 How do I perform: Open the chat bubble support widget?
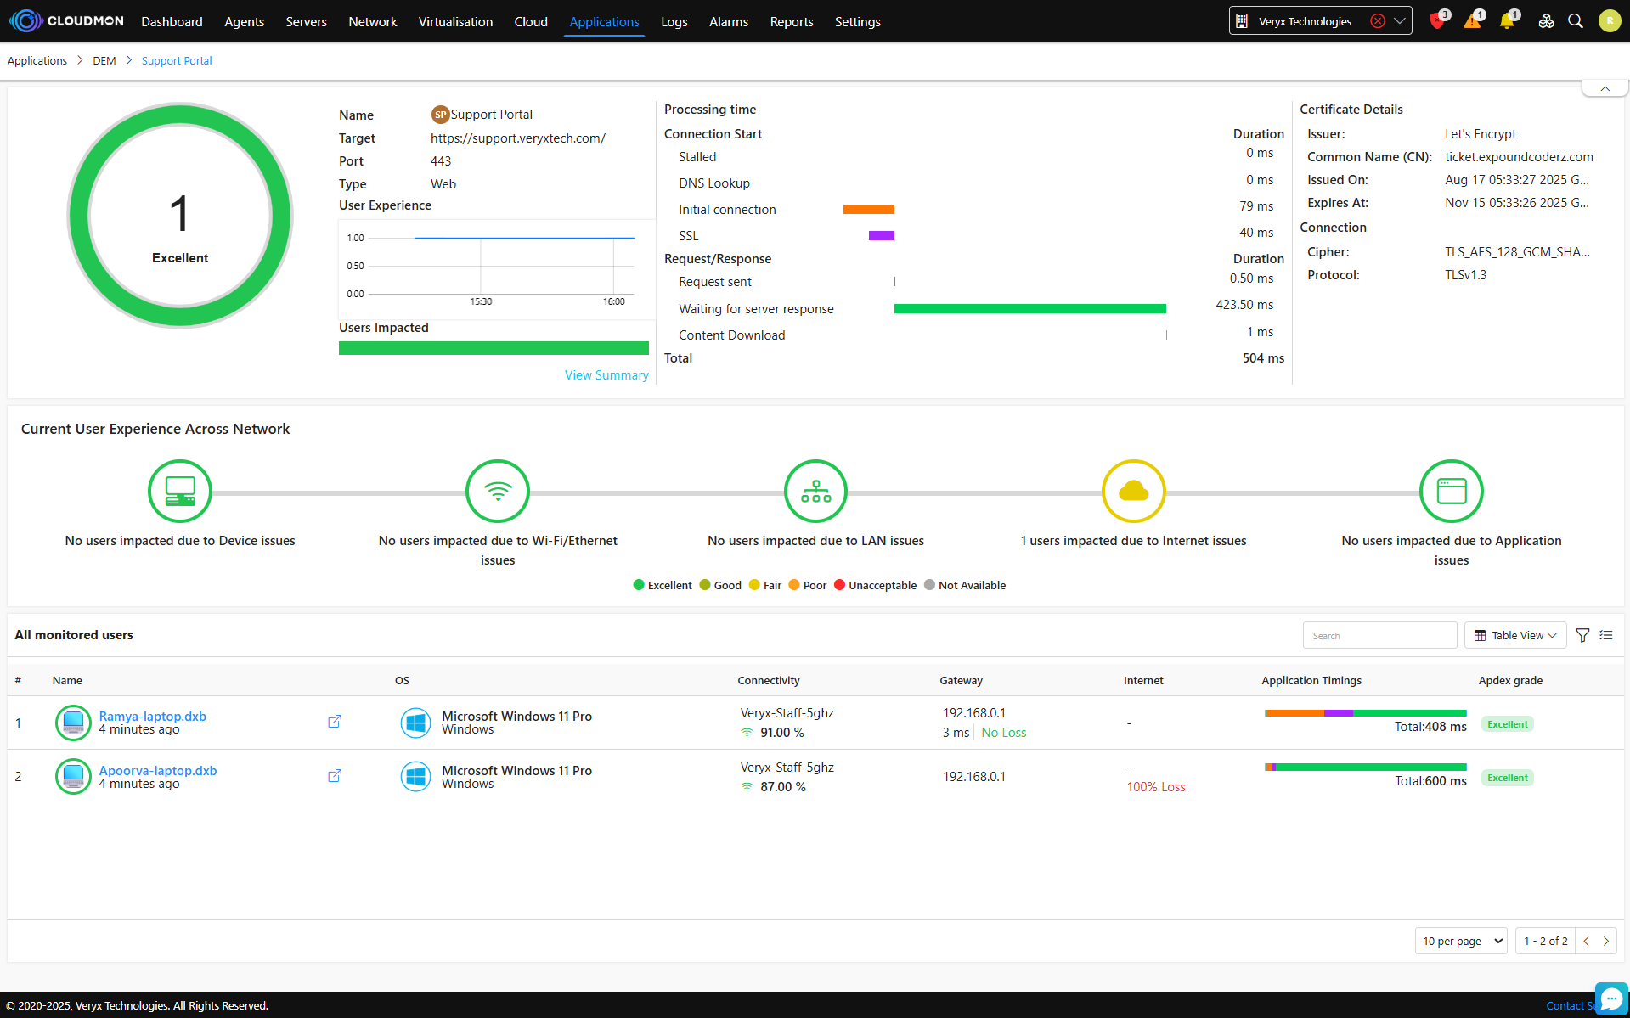[1610, 998]
